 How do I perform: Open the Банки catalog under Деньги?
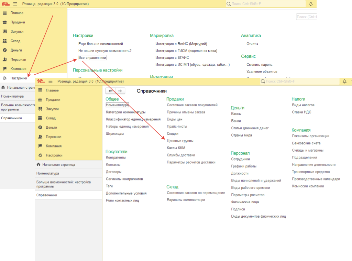(236, 121)
